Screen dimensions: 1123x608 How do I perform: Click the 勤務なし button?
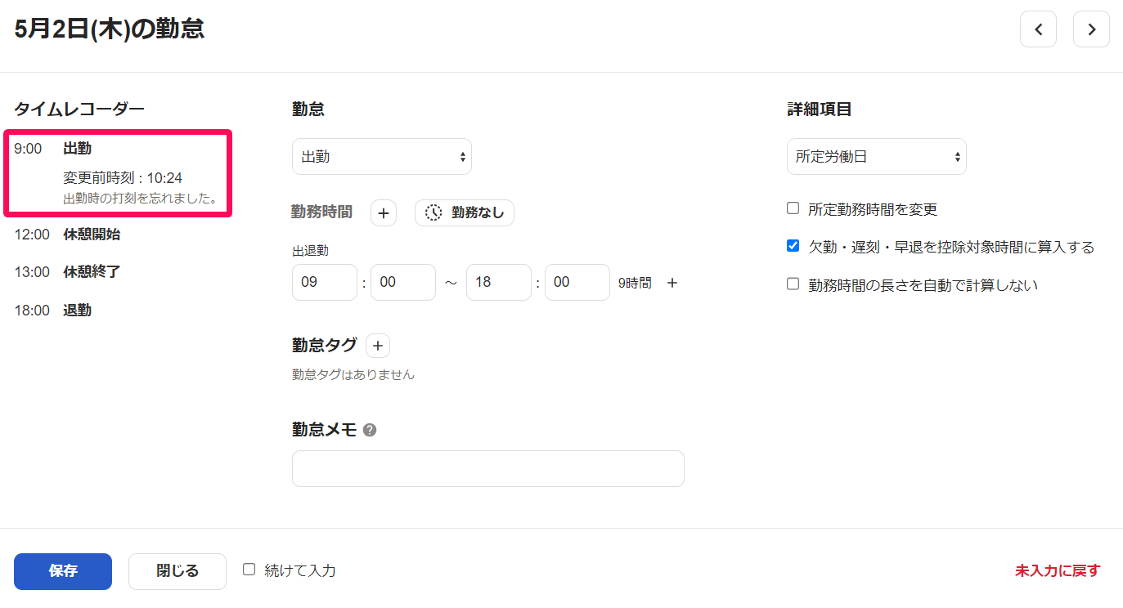(x=465, y=212)
